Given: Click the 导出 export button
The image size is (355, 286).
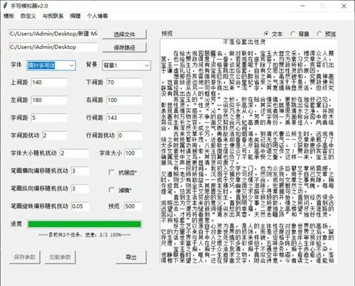Looking at the screenshot, I should 131,257.
